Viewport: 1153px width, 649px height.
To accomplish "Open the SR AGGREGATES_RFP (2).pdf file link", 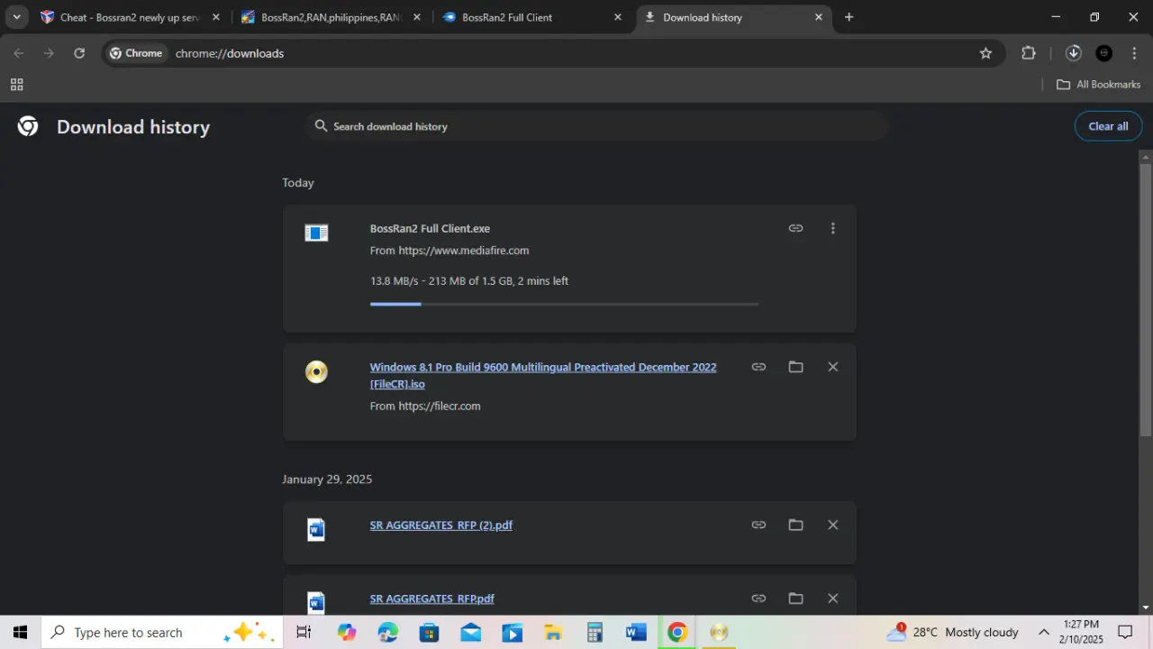I will (440, 526).
